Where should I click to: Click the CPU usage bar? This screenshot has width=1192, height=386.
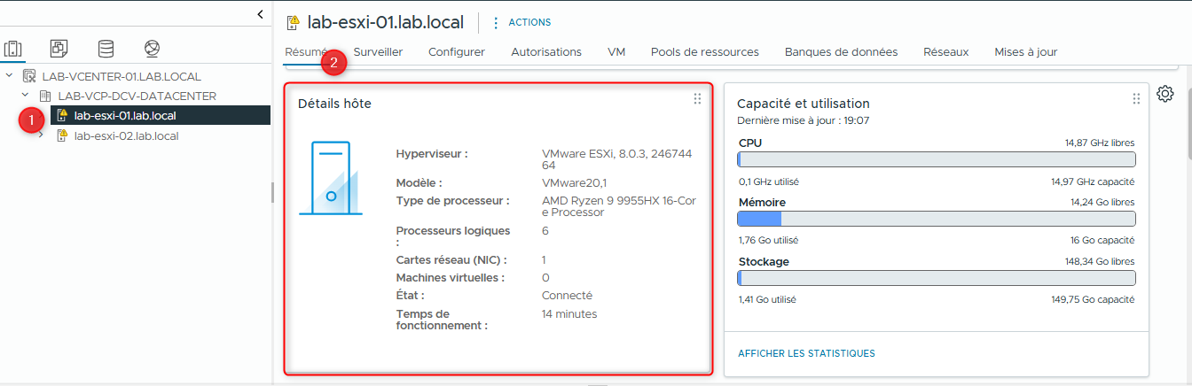click(937, 159)
